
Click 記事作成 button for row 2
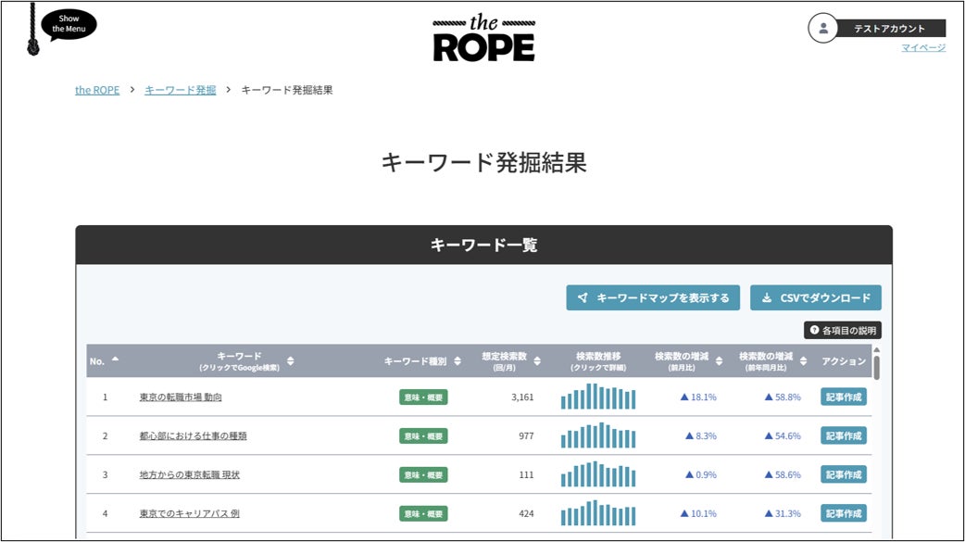843,435
